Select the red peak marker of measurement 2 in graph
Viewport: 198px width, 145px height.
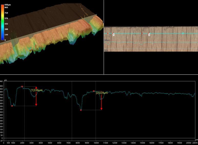click(94, 91)
